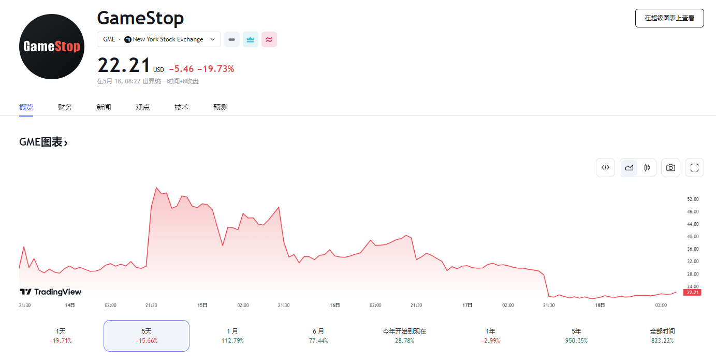Click the gray minus badge icon
716x361 pixels.
[x=231, y=39]
